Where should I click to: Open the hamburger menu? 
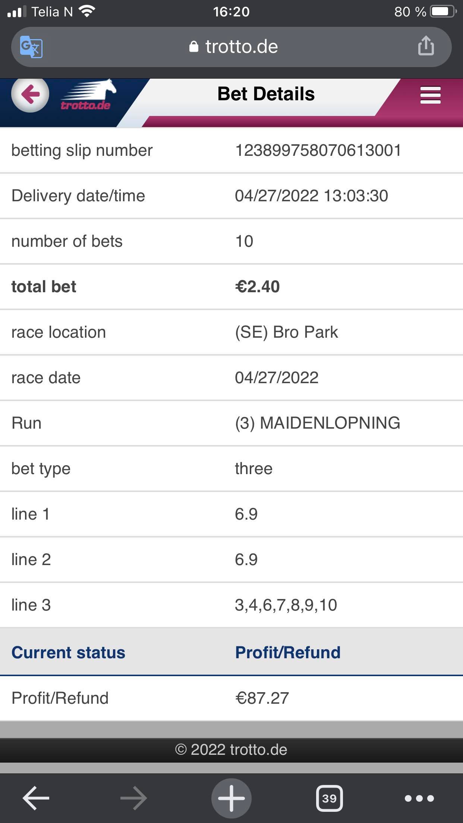431,95
